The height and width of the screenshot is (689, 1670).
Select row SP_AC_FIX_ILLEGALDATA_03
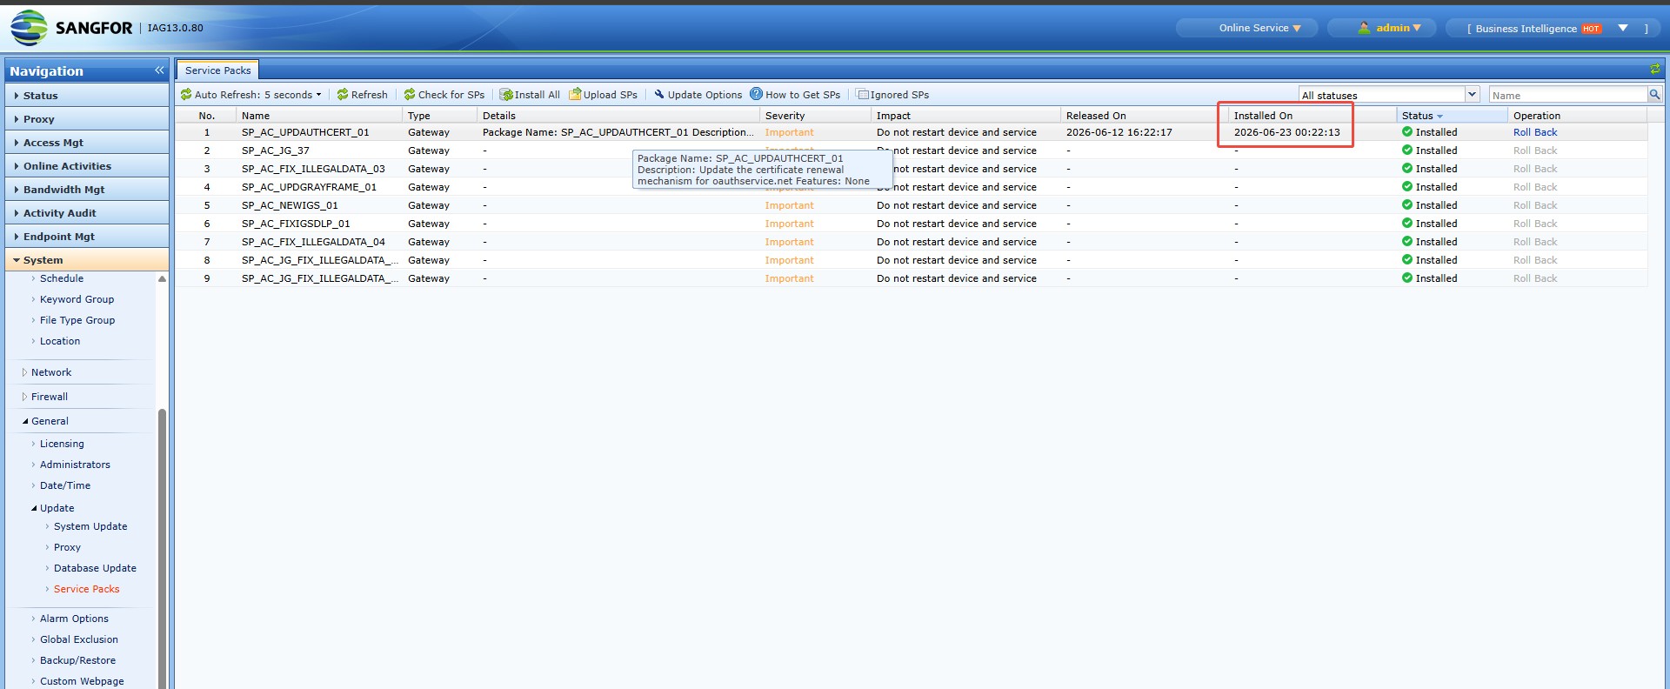point(911,169)
